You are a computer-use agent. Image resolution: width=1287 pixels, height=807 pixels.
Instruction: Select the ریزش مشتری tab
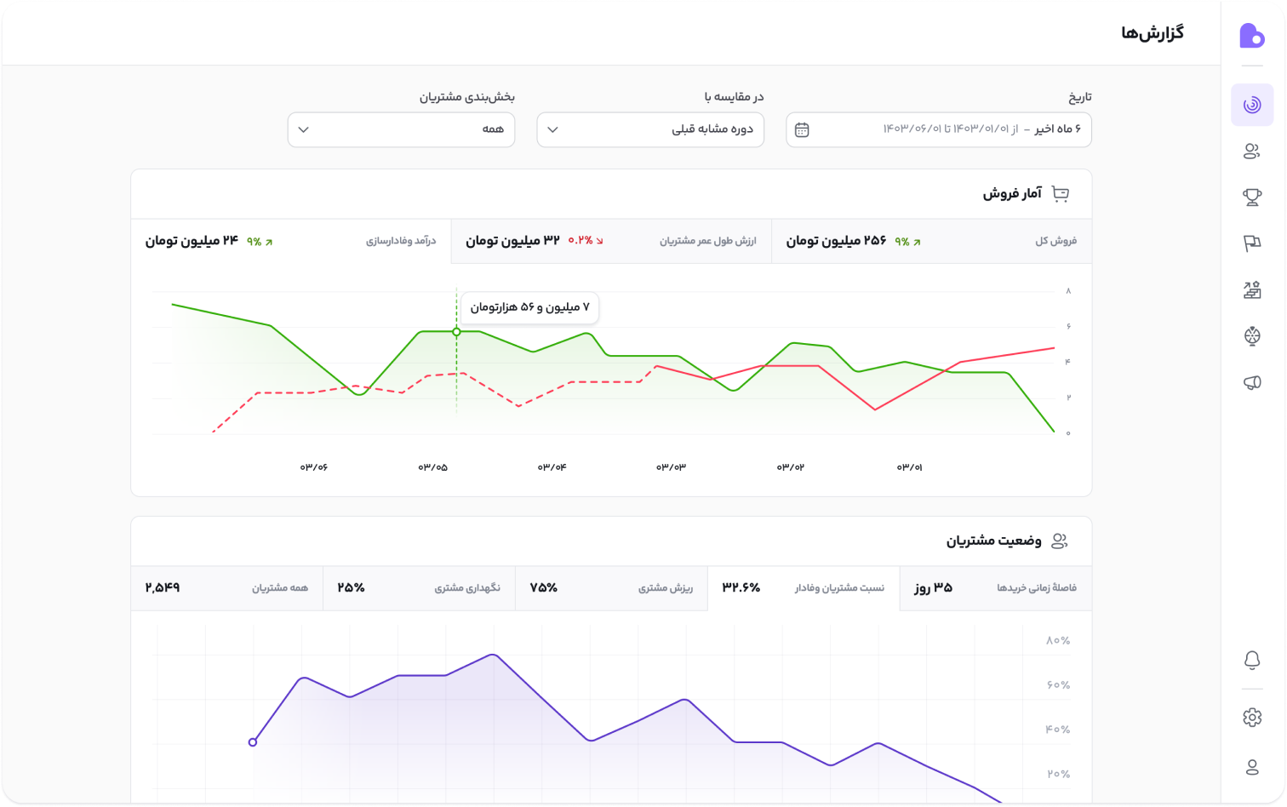[611, 588]
